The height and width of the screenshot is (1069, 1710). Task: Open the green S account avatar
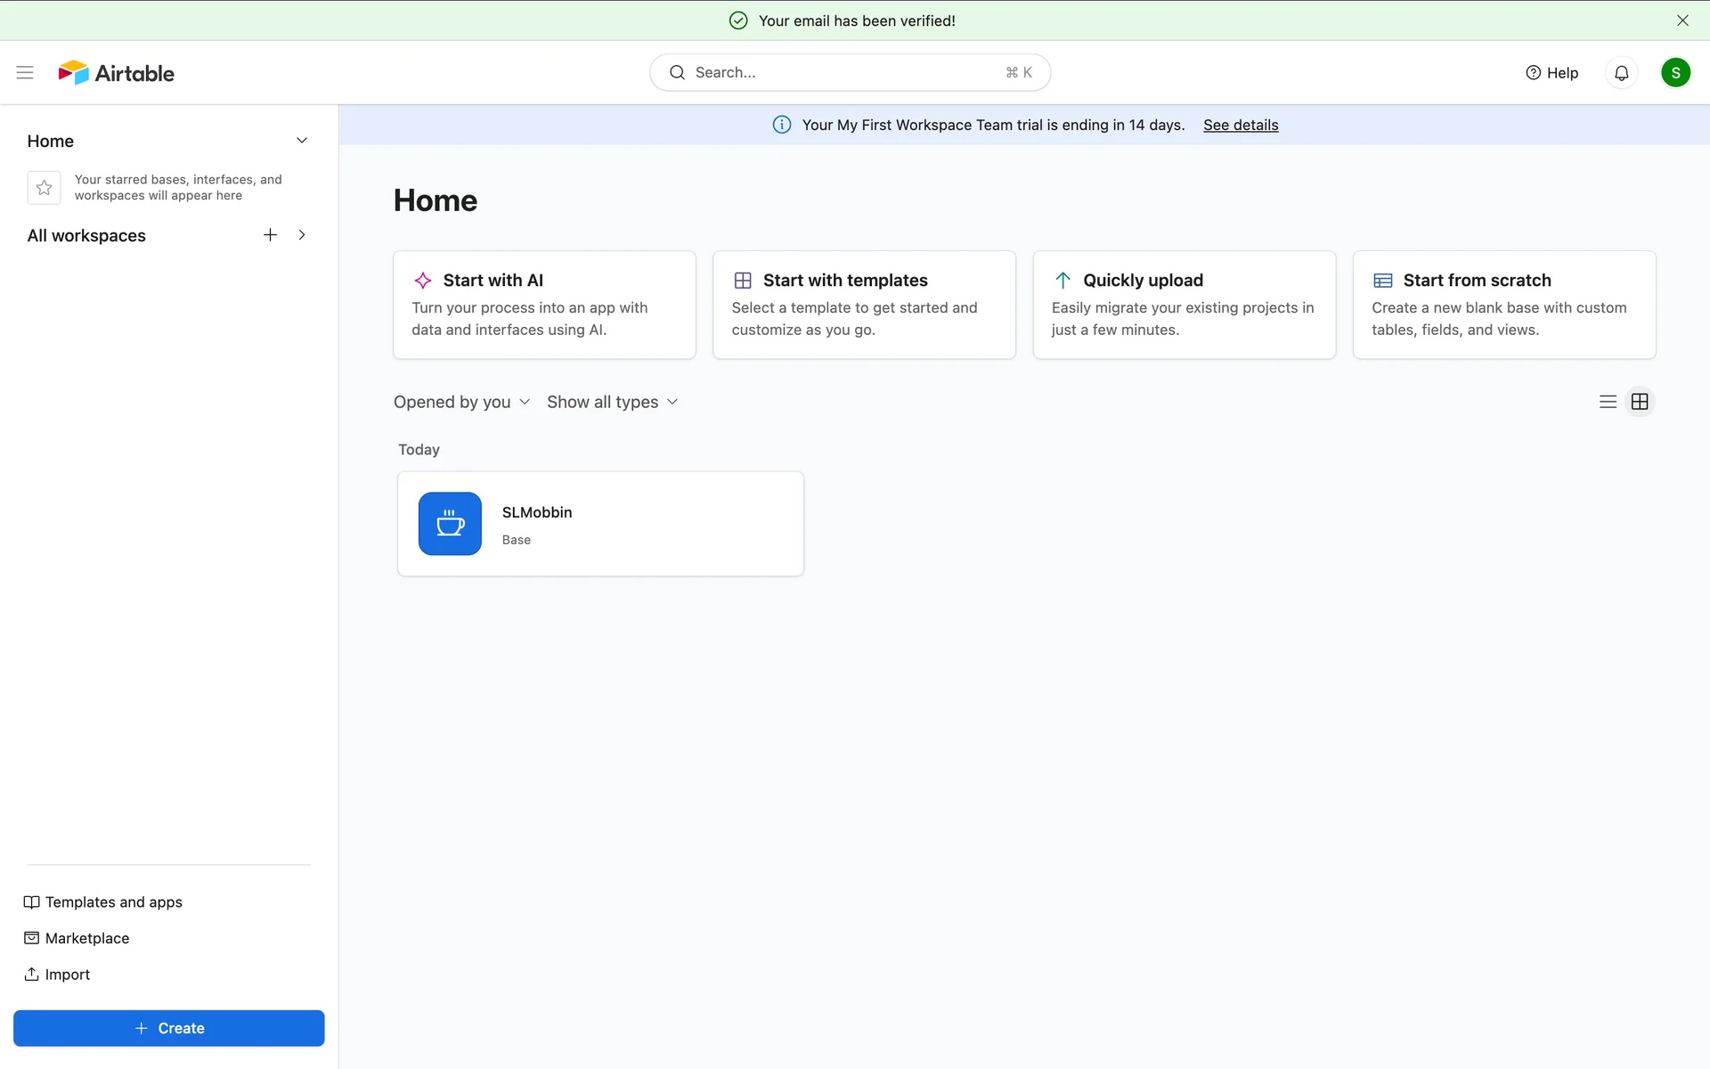click(1675, 73)
